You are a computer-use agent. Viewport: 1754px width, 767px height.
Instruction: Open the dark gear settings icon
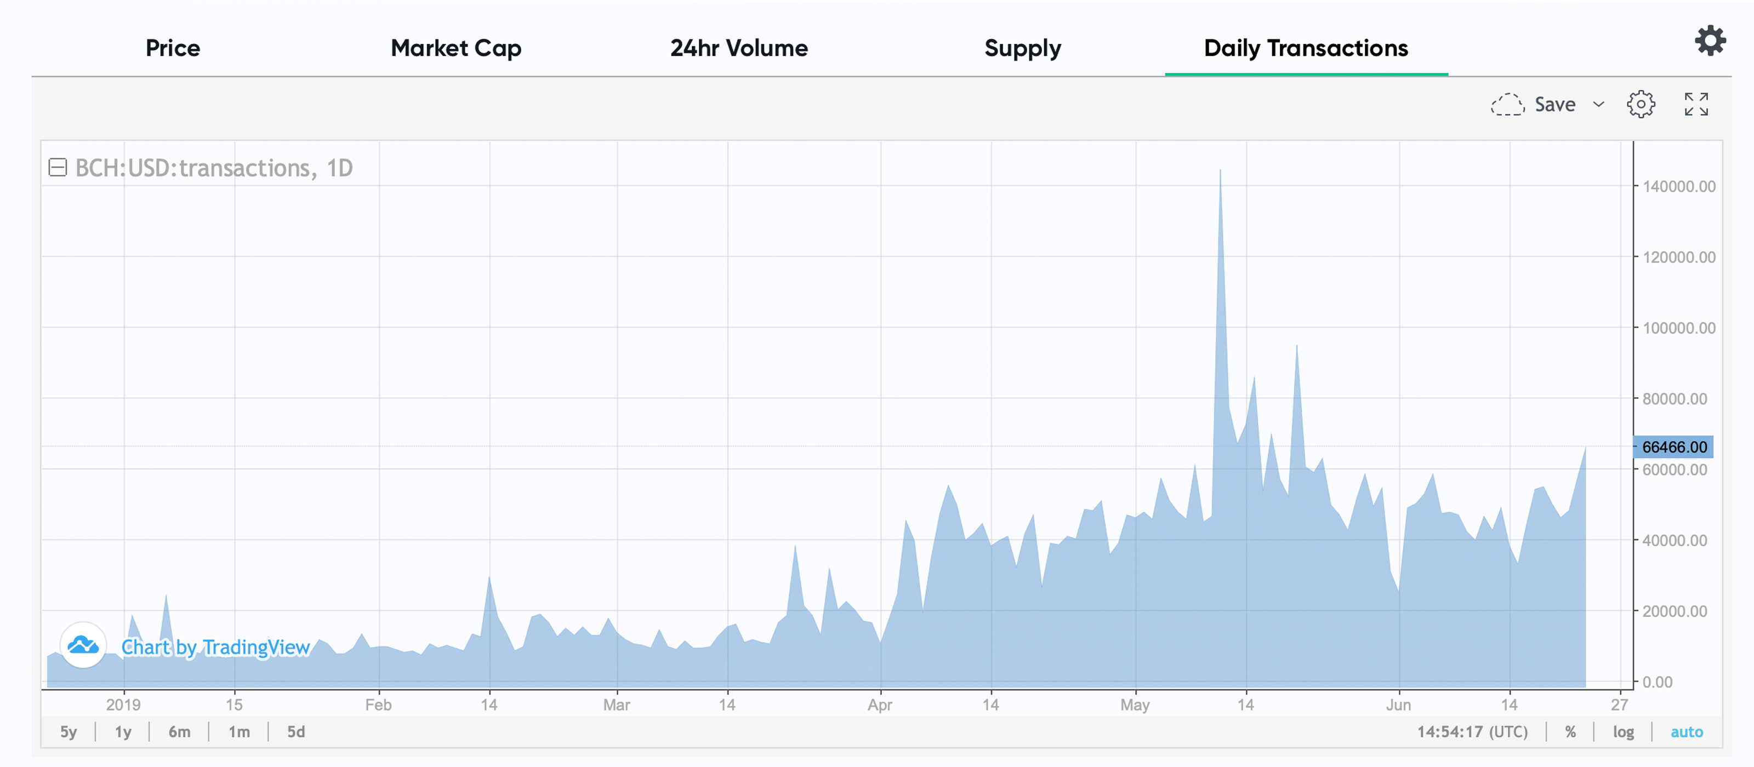[x=1710, y=41]
